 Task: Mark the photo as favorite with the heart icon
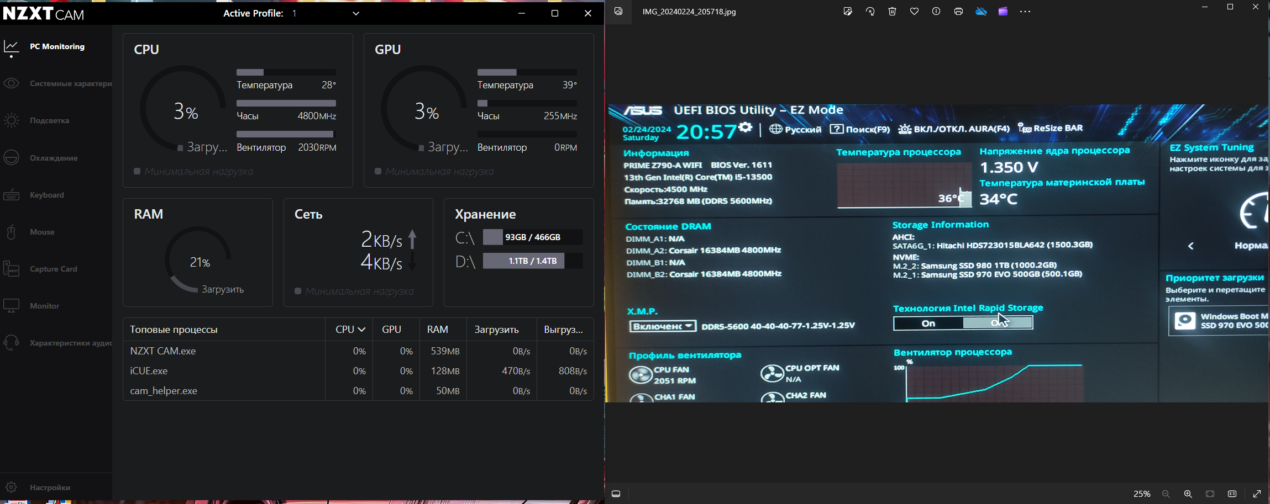[914, 12]
